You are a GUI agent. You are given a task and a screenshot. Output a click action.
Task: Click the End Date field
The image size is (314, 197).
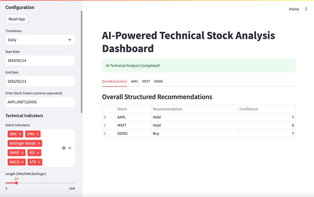coord(40,81)
